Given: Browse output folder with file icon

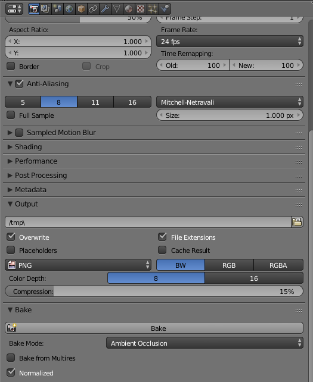Looking at the screenshot, I should click(x=297, y=222).
